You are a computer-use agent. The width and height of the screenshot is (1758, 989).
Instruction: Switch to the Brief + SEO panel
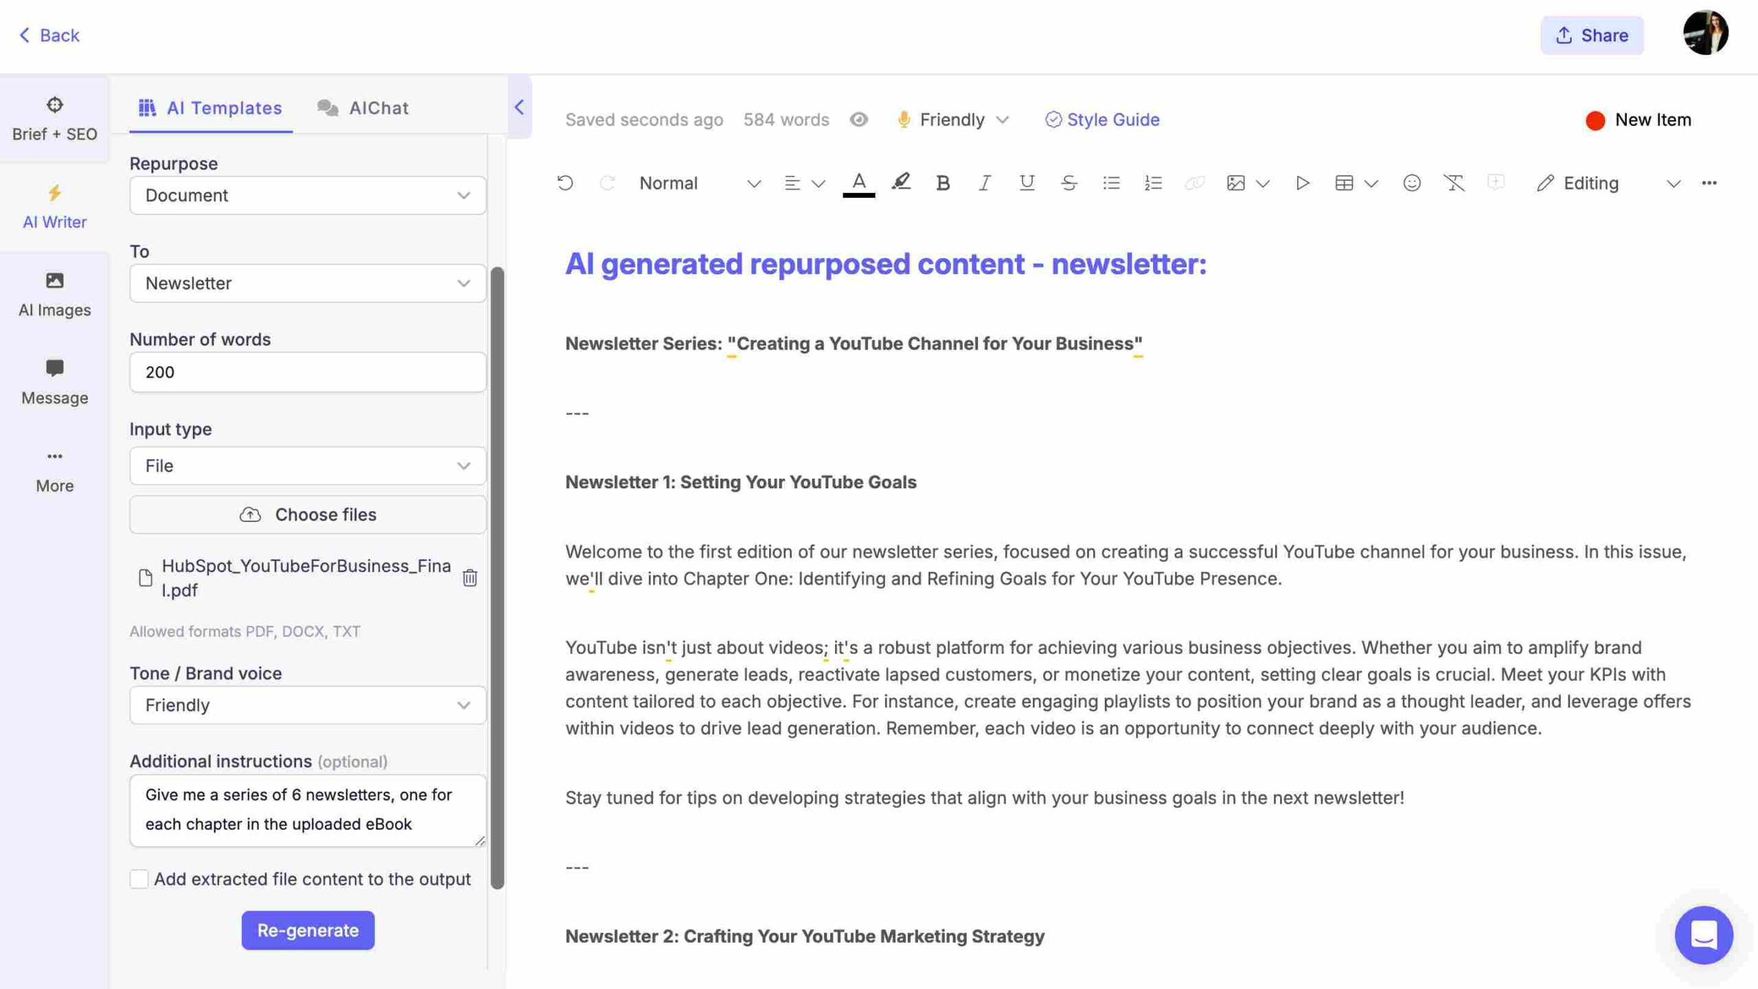[x=54, y=117]
